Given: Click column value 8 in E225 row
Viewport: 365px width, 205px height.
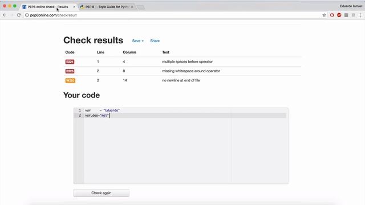Looking at the screenshot, I should (x=124, y=71).
